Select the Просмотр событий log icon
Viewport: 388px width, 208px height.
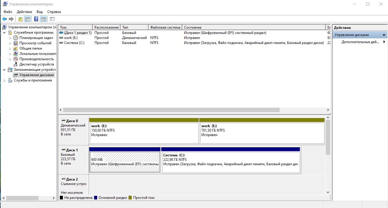click(16, 43)
